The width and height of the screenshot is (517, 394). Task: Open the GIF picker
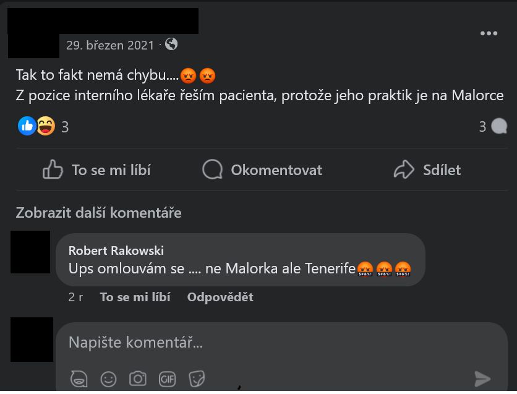(167, 379)
